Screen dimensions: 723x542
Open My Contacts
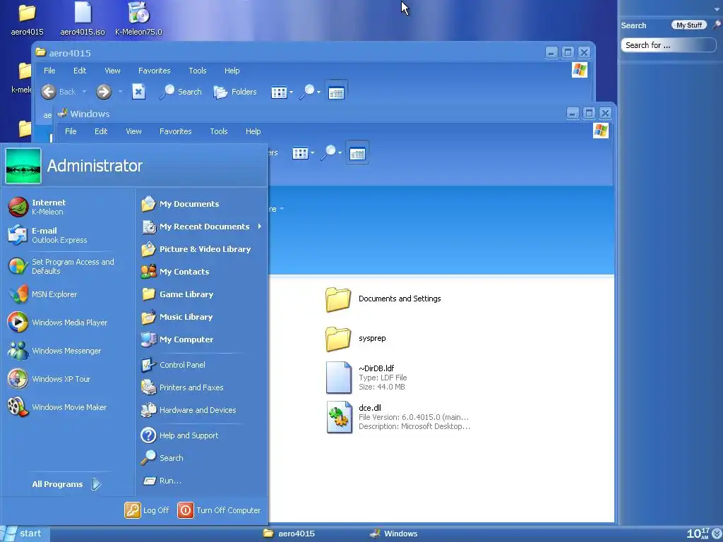[x=175, y=272]
